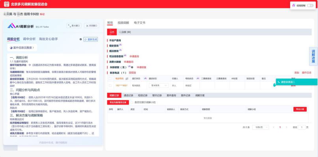
Task: Click the 请登录渠道二 teal banner
Action: (297, 82)
